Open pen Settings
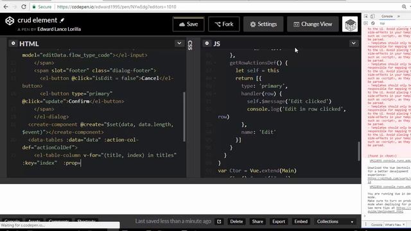Screen dimensions: 411x231 [x=263, y=24]
